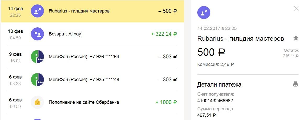Open the Возврат: Alipay transaction
This screenshot has height=120, width=303.
(65, 34)
